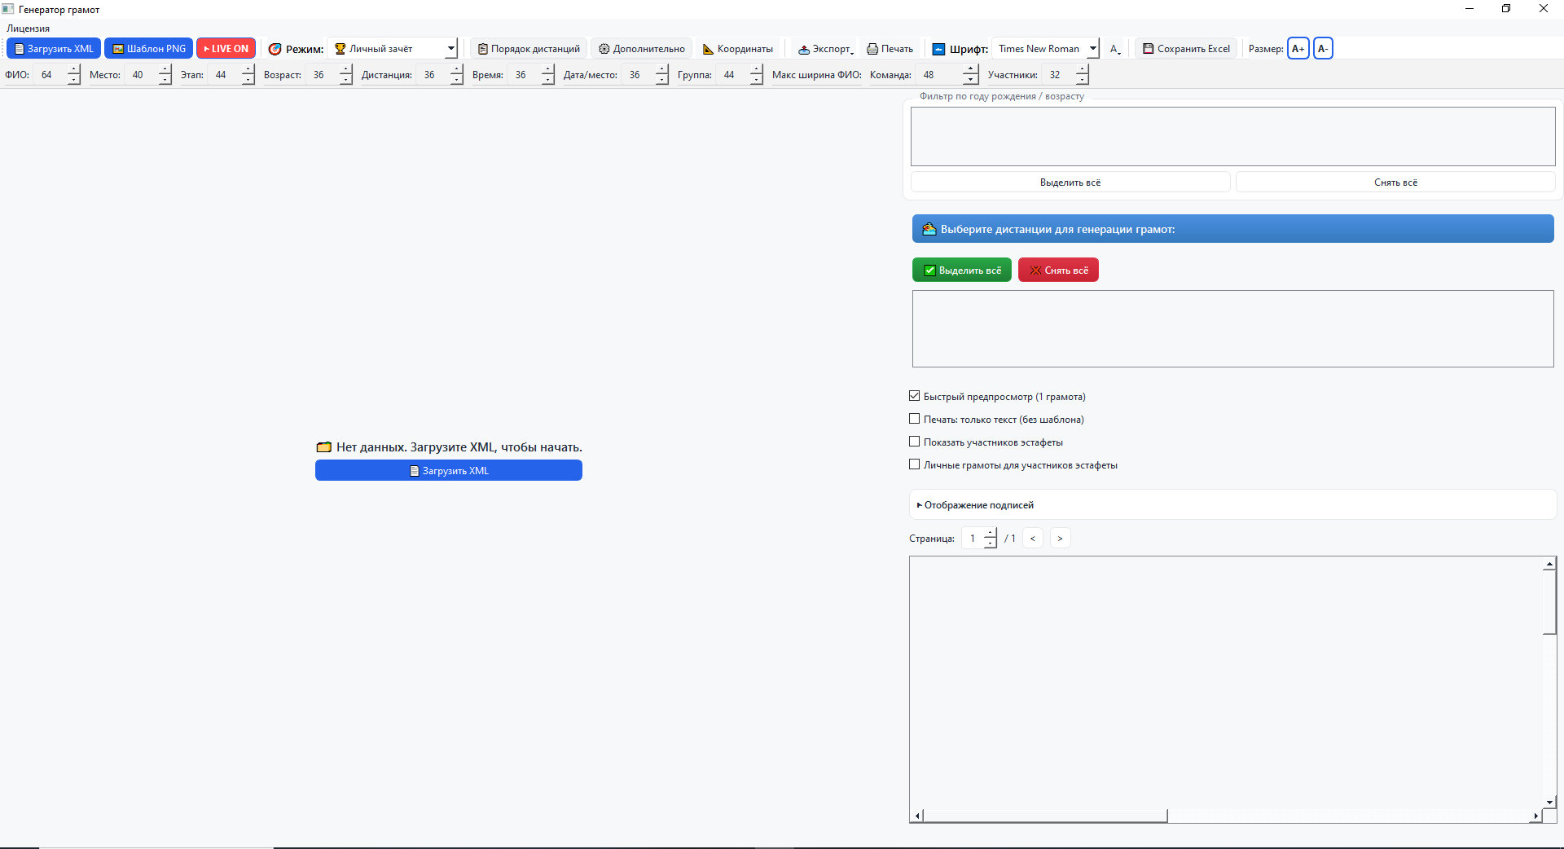1564x849 pixels.
Task: Open the Лицензия menu
Action: coord(29,29)
